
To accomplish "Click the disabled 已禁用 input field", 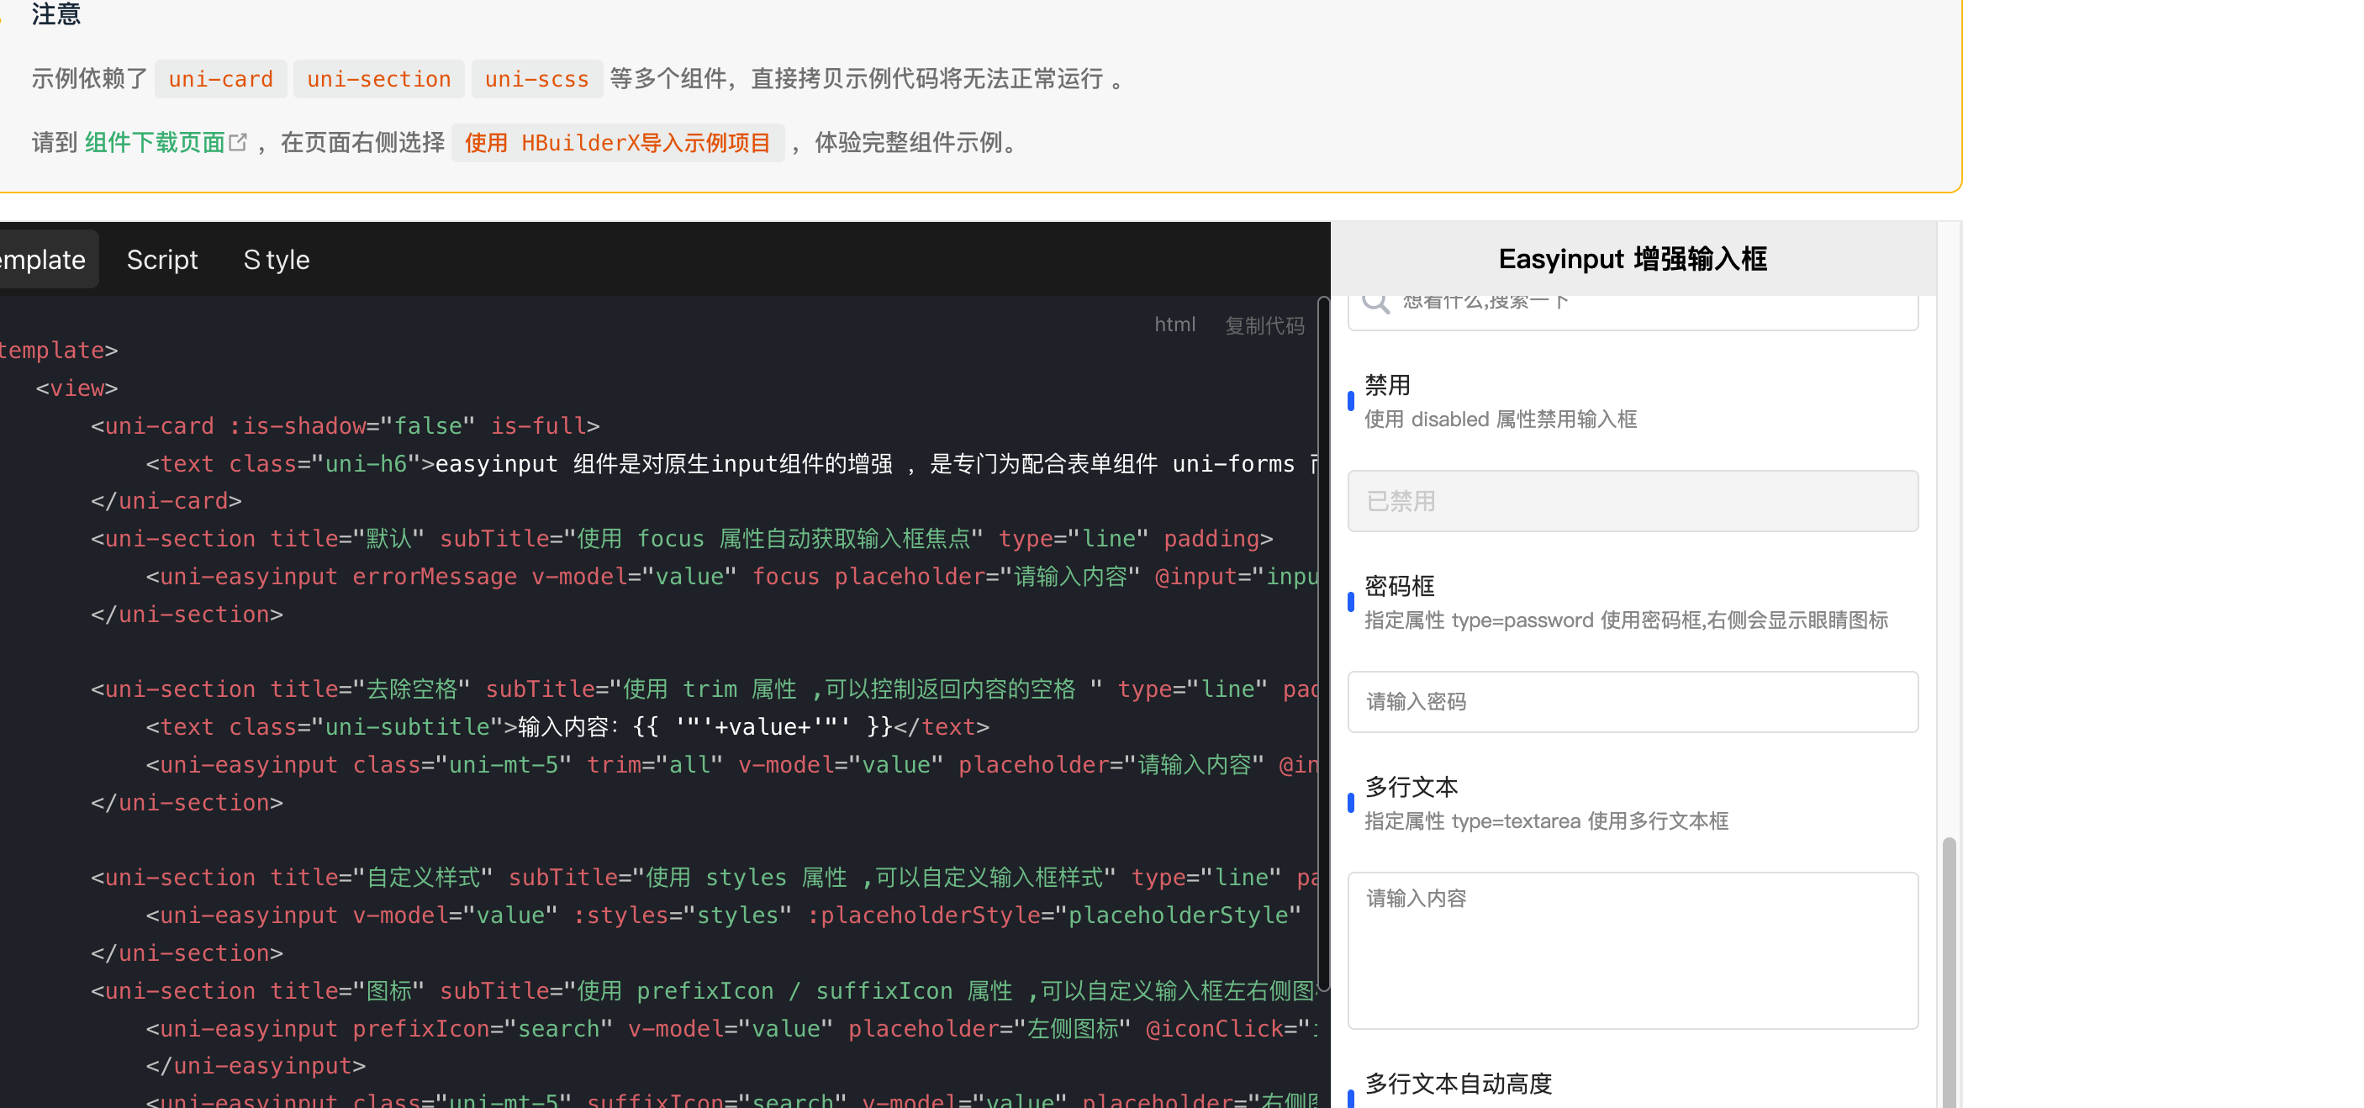I will pyautogui.click(x=1632, y=501).
